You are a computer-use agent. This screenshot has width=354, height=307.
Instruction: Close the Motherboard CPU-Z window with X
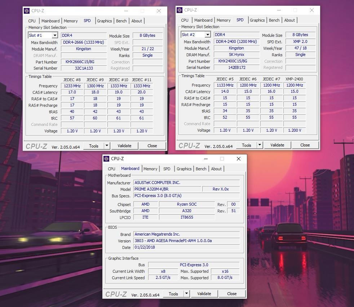pyautogui.click(x=239, y=159)
